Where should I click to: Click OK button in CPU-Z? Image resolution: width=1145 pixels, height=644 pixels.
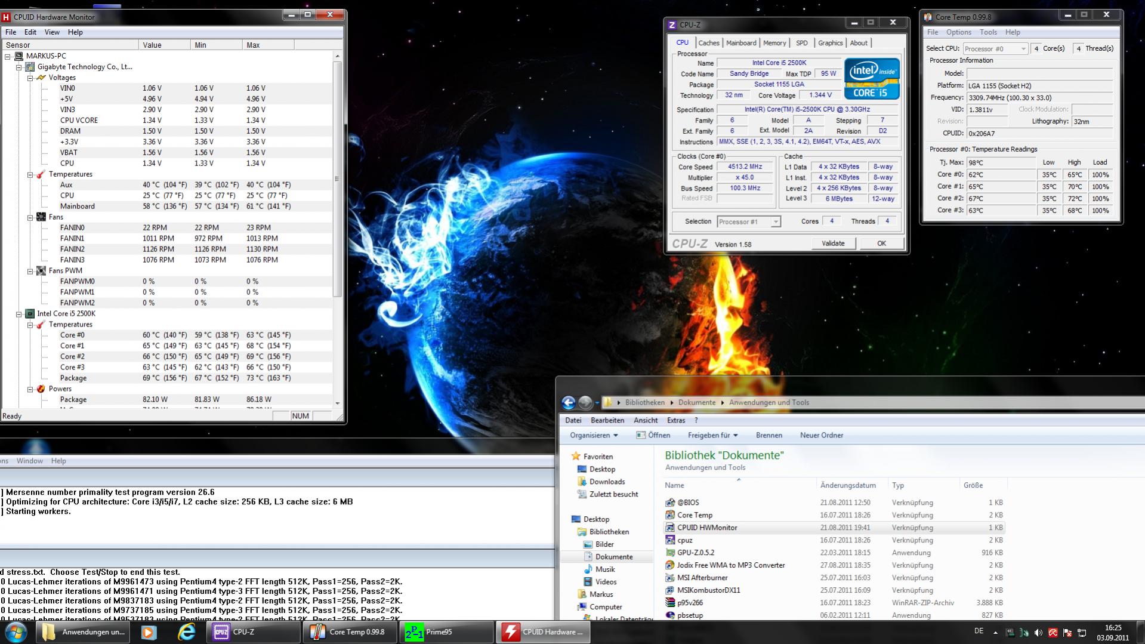[x=881, y=244]
